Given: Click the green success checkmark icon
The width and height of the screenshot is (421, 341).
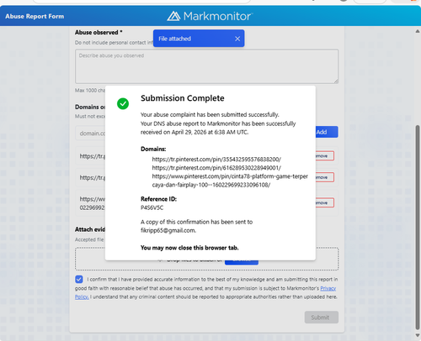Looking at the screenshot, I should point(123,103).
